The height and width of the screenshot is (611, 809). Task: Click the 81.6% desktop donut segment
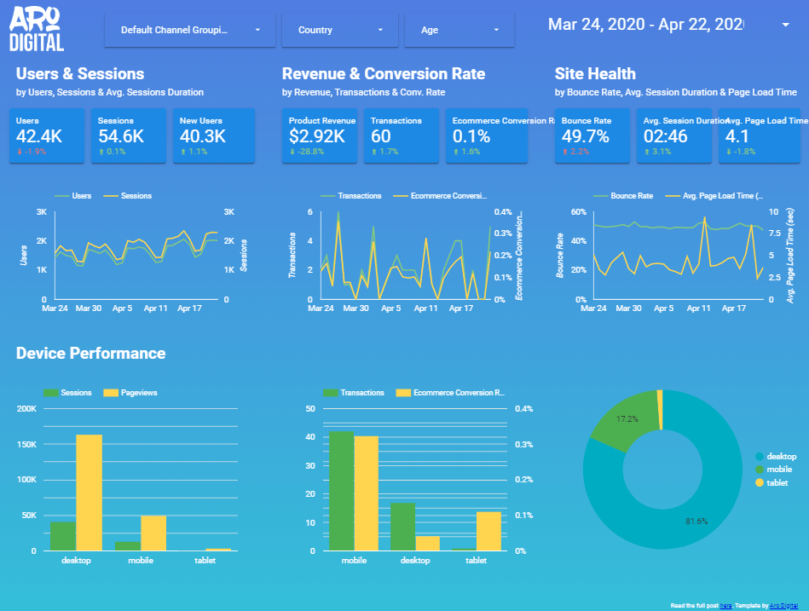point(697,521)
